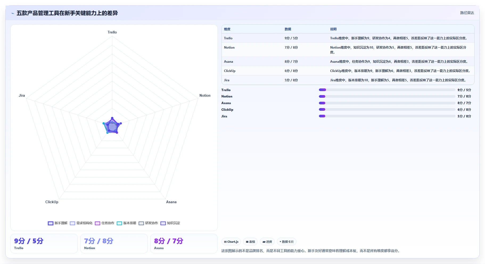Click the 进度 tag chip
The image size is (485, 264).
click(x=267, y=242)
